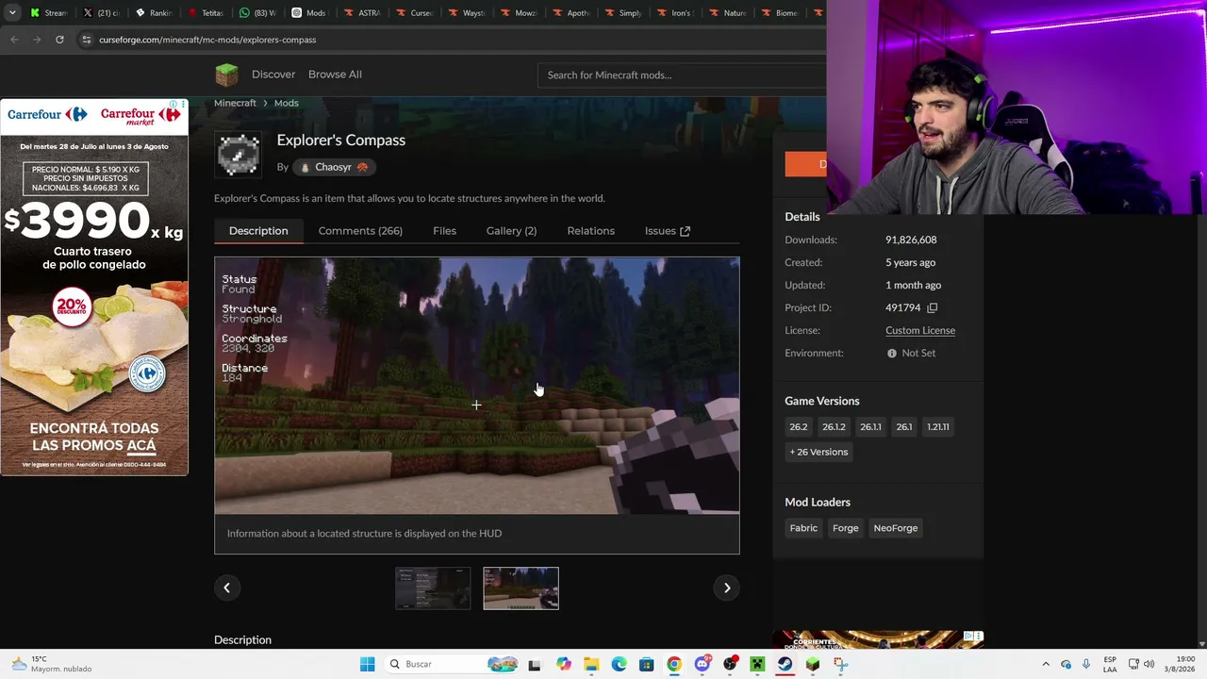Expand the +26 Versions list

818,452
